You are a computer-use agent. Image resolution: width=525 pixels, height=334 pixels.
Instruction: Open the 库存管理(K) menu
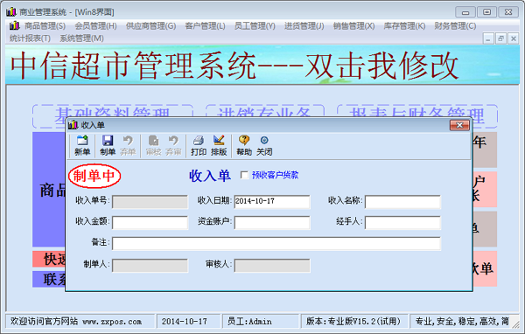[404, 25]
